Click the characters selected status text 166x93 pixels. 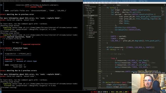point(91,90)
